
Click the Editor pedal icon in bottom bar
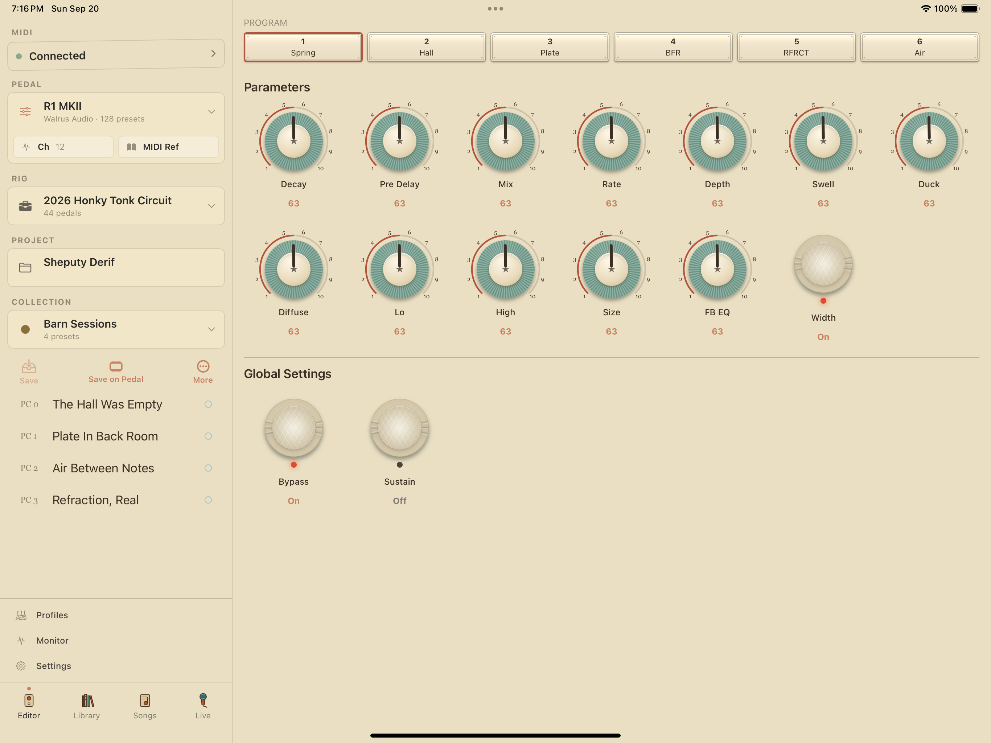coord(29,701)
